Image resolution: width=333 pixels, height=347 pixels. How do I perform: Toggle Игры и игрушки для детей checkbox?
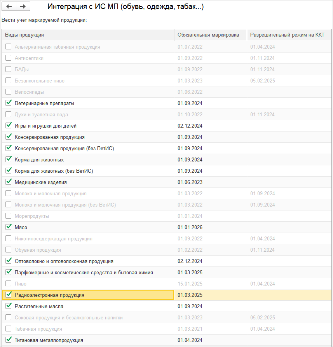point(9,126)
